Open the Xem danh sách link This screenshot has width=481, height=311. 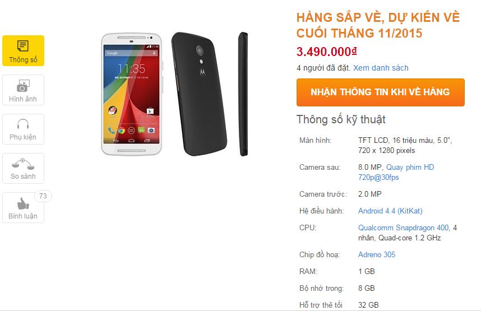(381, 68)
